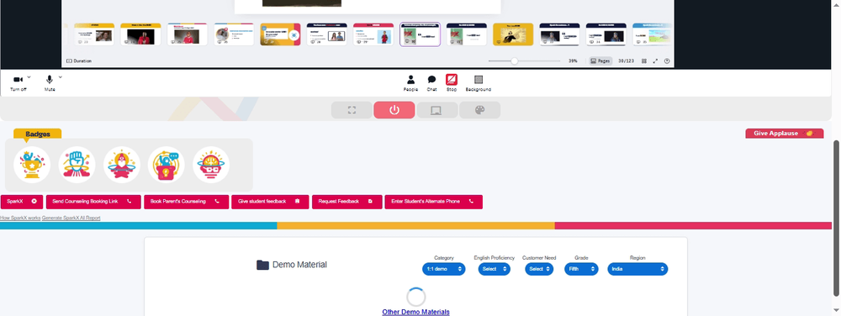Open the Category dropdown
This screenshot has height=316, width=841.
[x=443, y=269]
